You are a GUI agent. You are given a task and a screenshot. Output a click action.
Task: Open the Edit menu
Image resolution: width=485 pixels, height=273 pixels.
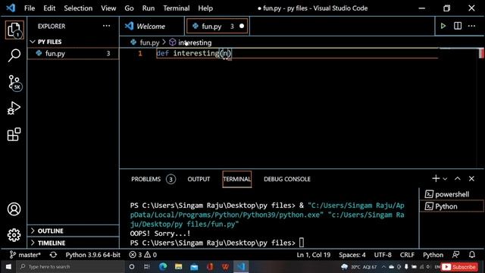click(x=49, y=8)
